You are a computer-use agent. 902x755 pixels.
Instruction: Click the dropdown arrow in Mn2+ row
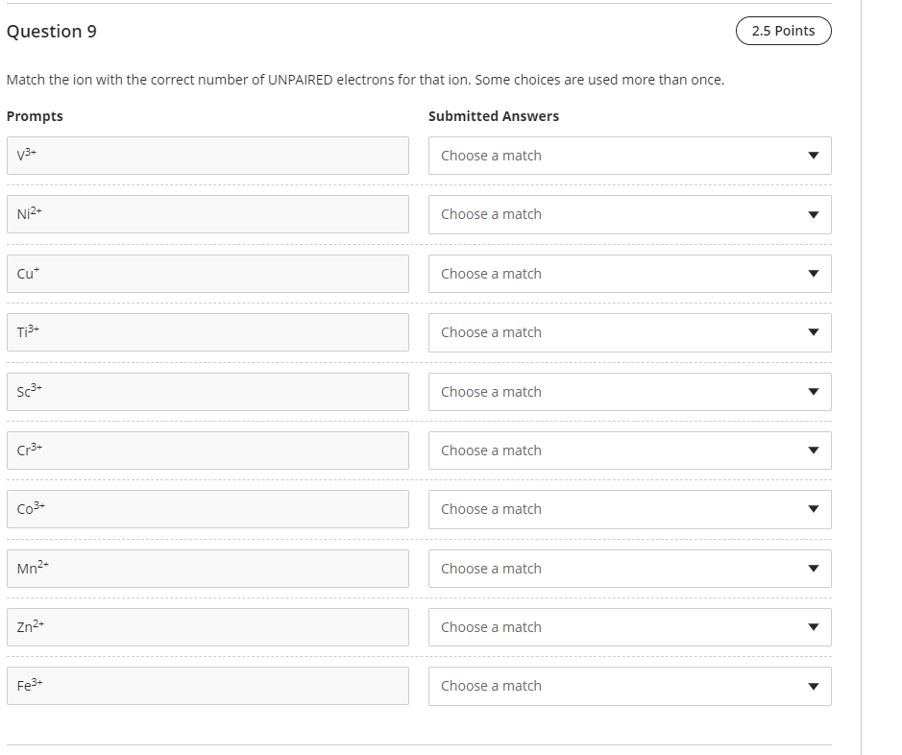(x=813, y=569)
